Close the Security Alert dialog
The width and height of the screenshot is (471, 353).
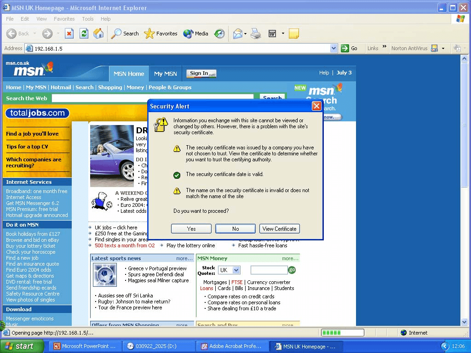click(x=316, y=106)
